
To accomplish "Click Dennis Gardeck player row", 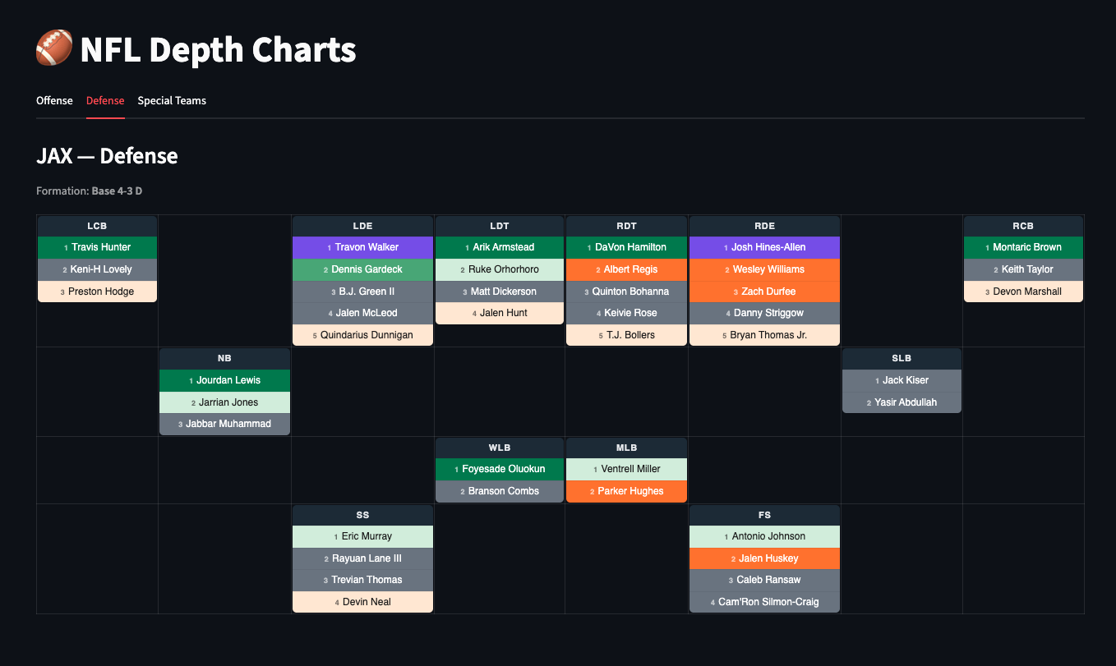I will [x=362, y=269].
